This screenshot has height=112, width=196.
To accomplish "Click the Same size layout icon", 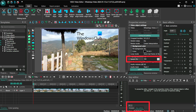I will pos(108,11).
